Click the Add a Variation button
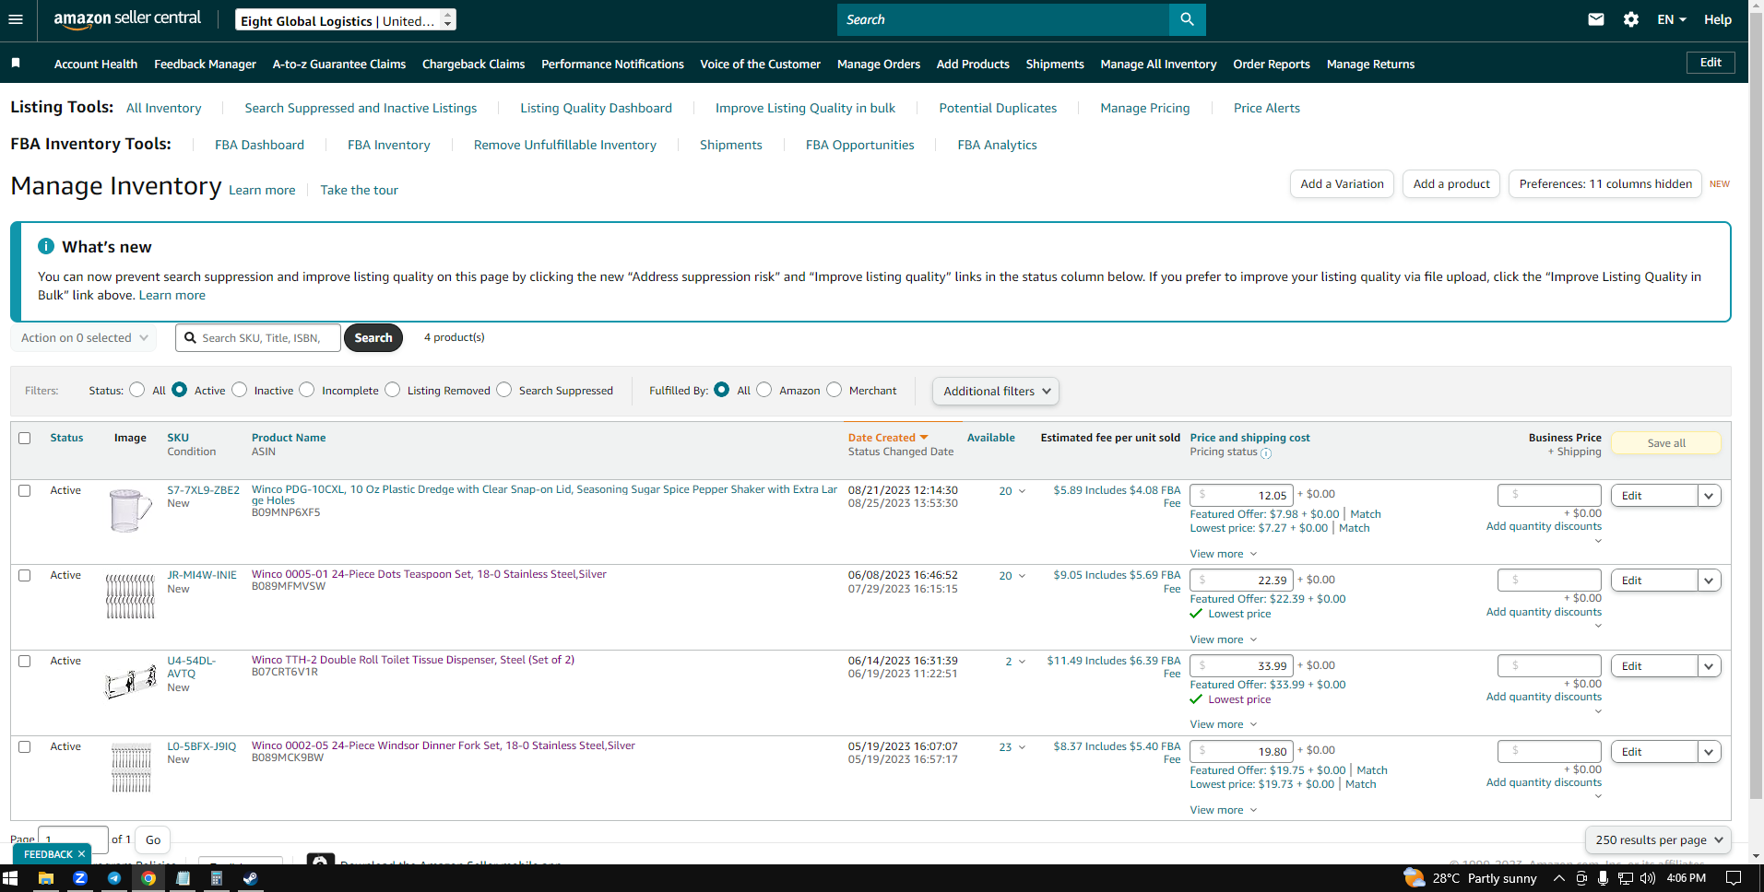 click(1342, 184)
